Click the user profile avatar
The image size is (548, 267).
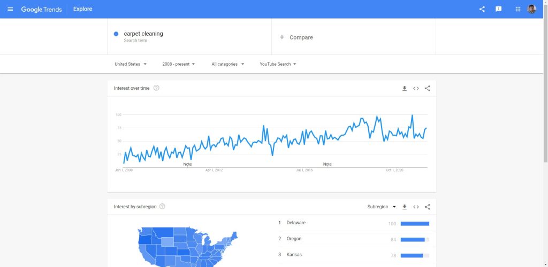pyautogui.click(x=531, y=9)
